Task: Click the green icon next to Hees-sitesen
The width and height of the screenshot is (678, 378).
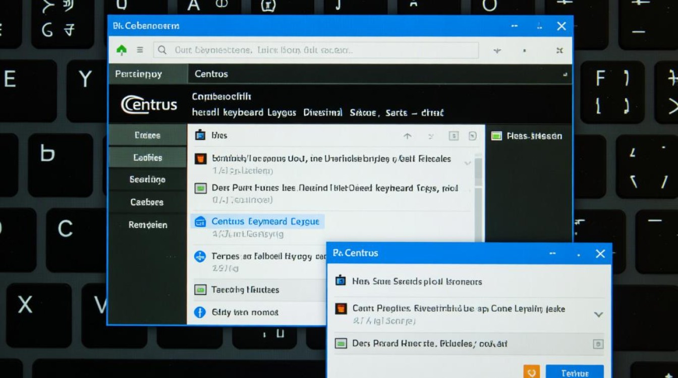Action: (x=497, y=136)
